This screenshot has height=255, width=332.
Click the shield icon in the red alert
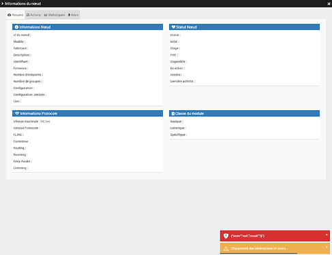click(x=226, y=236)
